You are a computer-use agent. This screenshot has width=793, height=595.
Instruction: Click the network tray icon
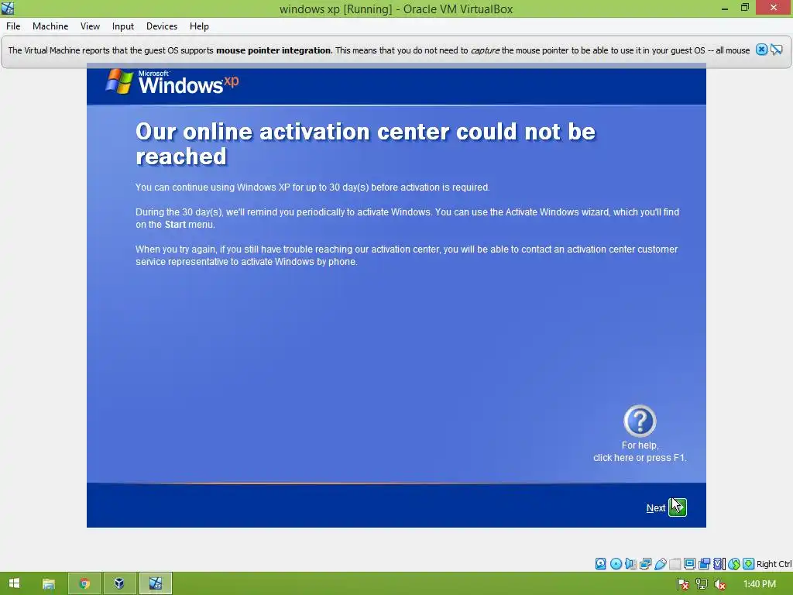click(702, 584)
